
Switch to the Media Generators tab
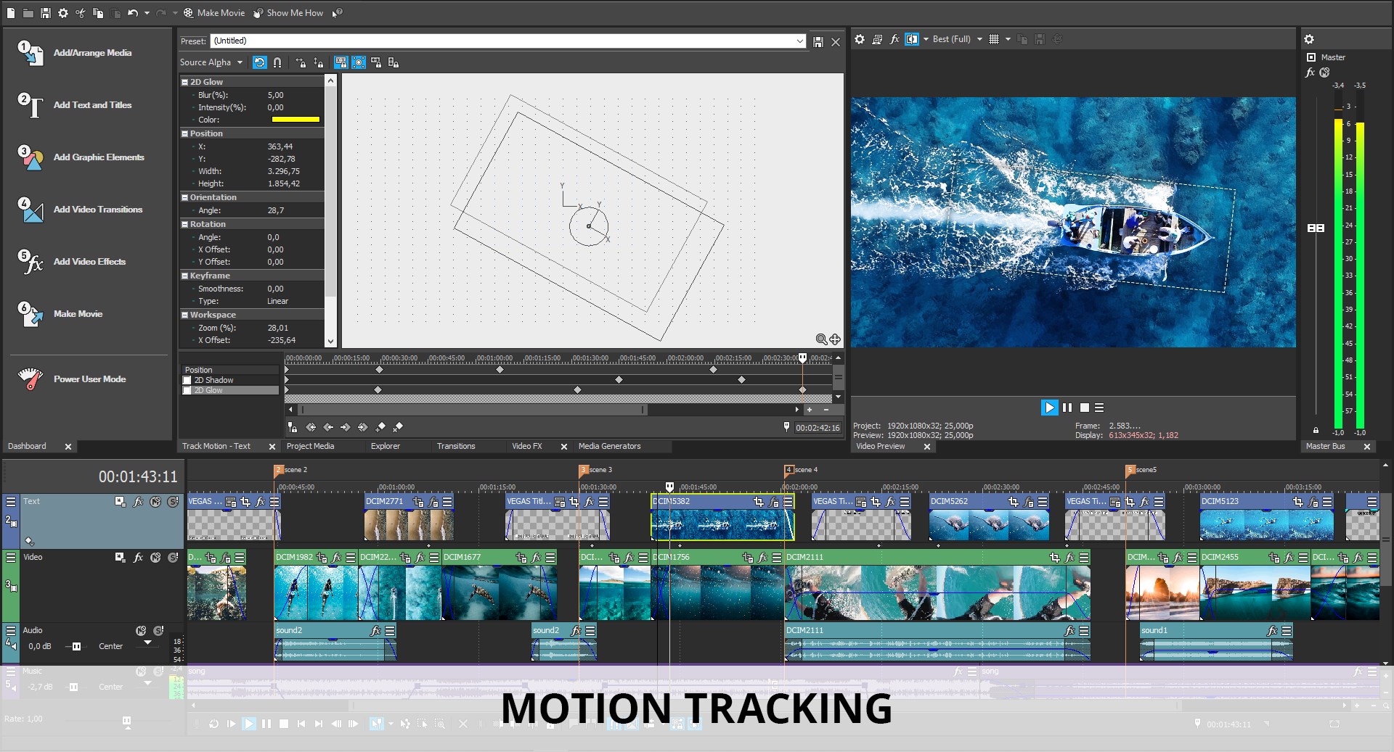coord(610,446)
